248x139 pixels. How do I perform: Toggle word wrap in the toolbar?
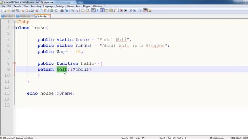93,10
